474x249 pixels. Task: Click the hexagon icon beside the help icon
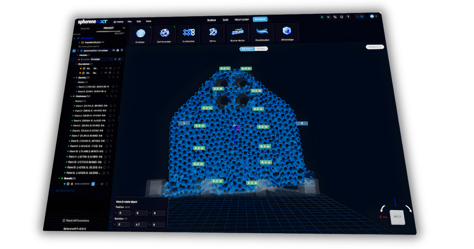(342, 17)
